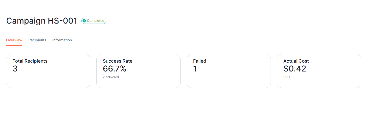Click empty space inside Total Recipients card
This screenshot has width=368, height=127.
coord(56,77)
